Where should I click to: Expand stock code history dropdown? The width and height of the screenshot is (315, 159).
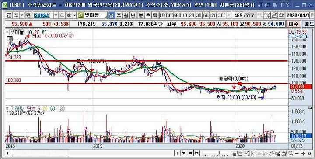[x=56, y=15]
